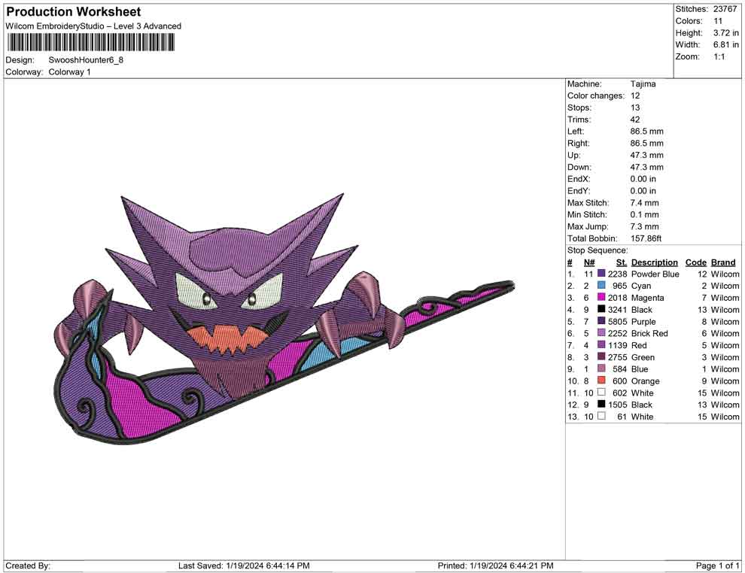Viewport: 745px width, 573px height.
Task: Click the 'Page 1 of 1' footer text
Action: [x=717, y=565]
